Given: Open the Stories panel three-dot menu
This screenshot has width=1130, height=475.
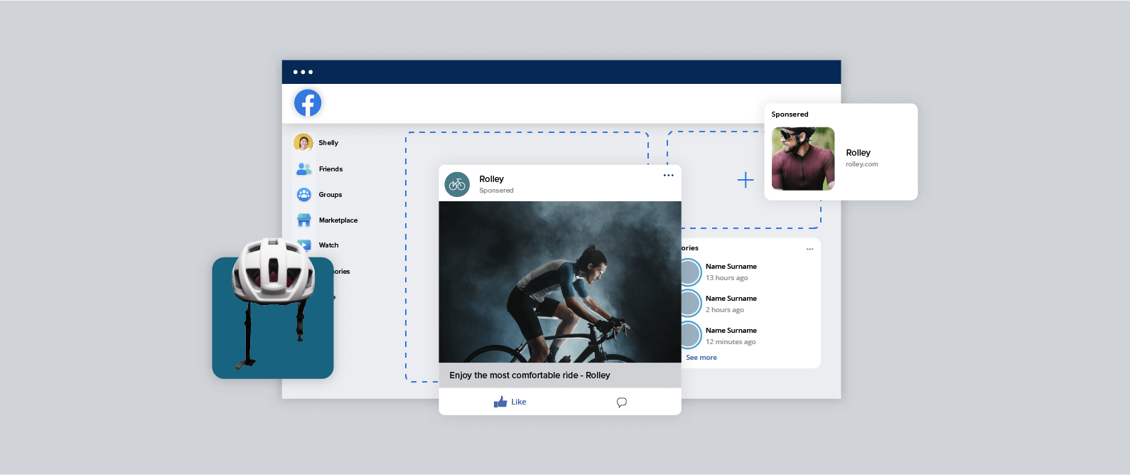Looking at the screenshot, I should [809, 249].
